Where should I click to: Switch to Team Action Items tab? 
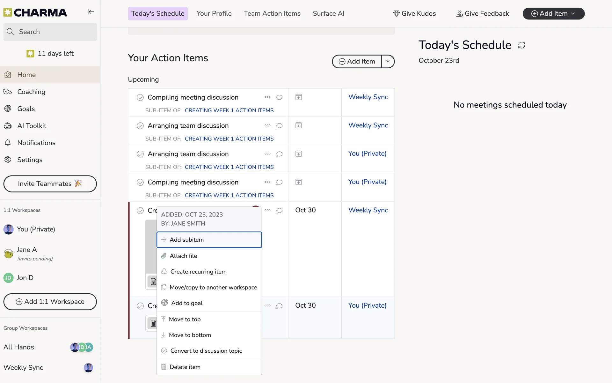click(x=272, y=13)
